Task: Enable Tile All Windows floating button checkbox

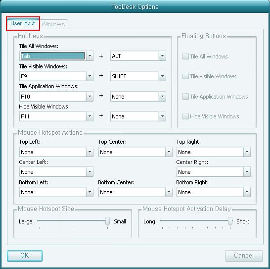Action: pos(185,56)
